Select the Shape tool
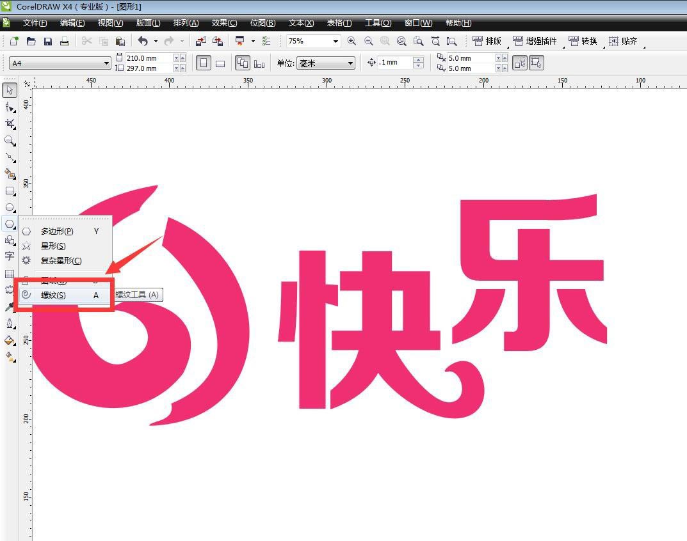The width and height of the screenshot is (687, 541). [10, 107]
